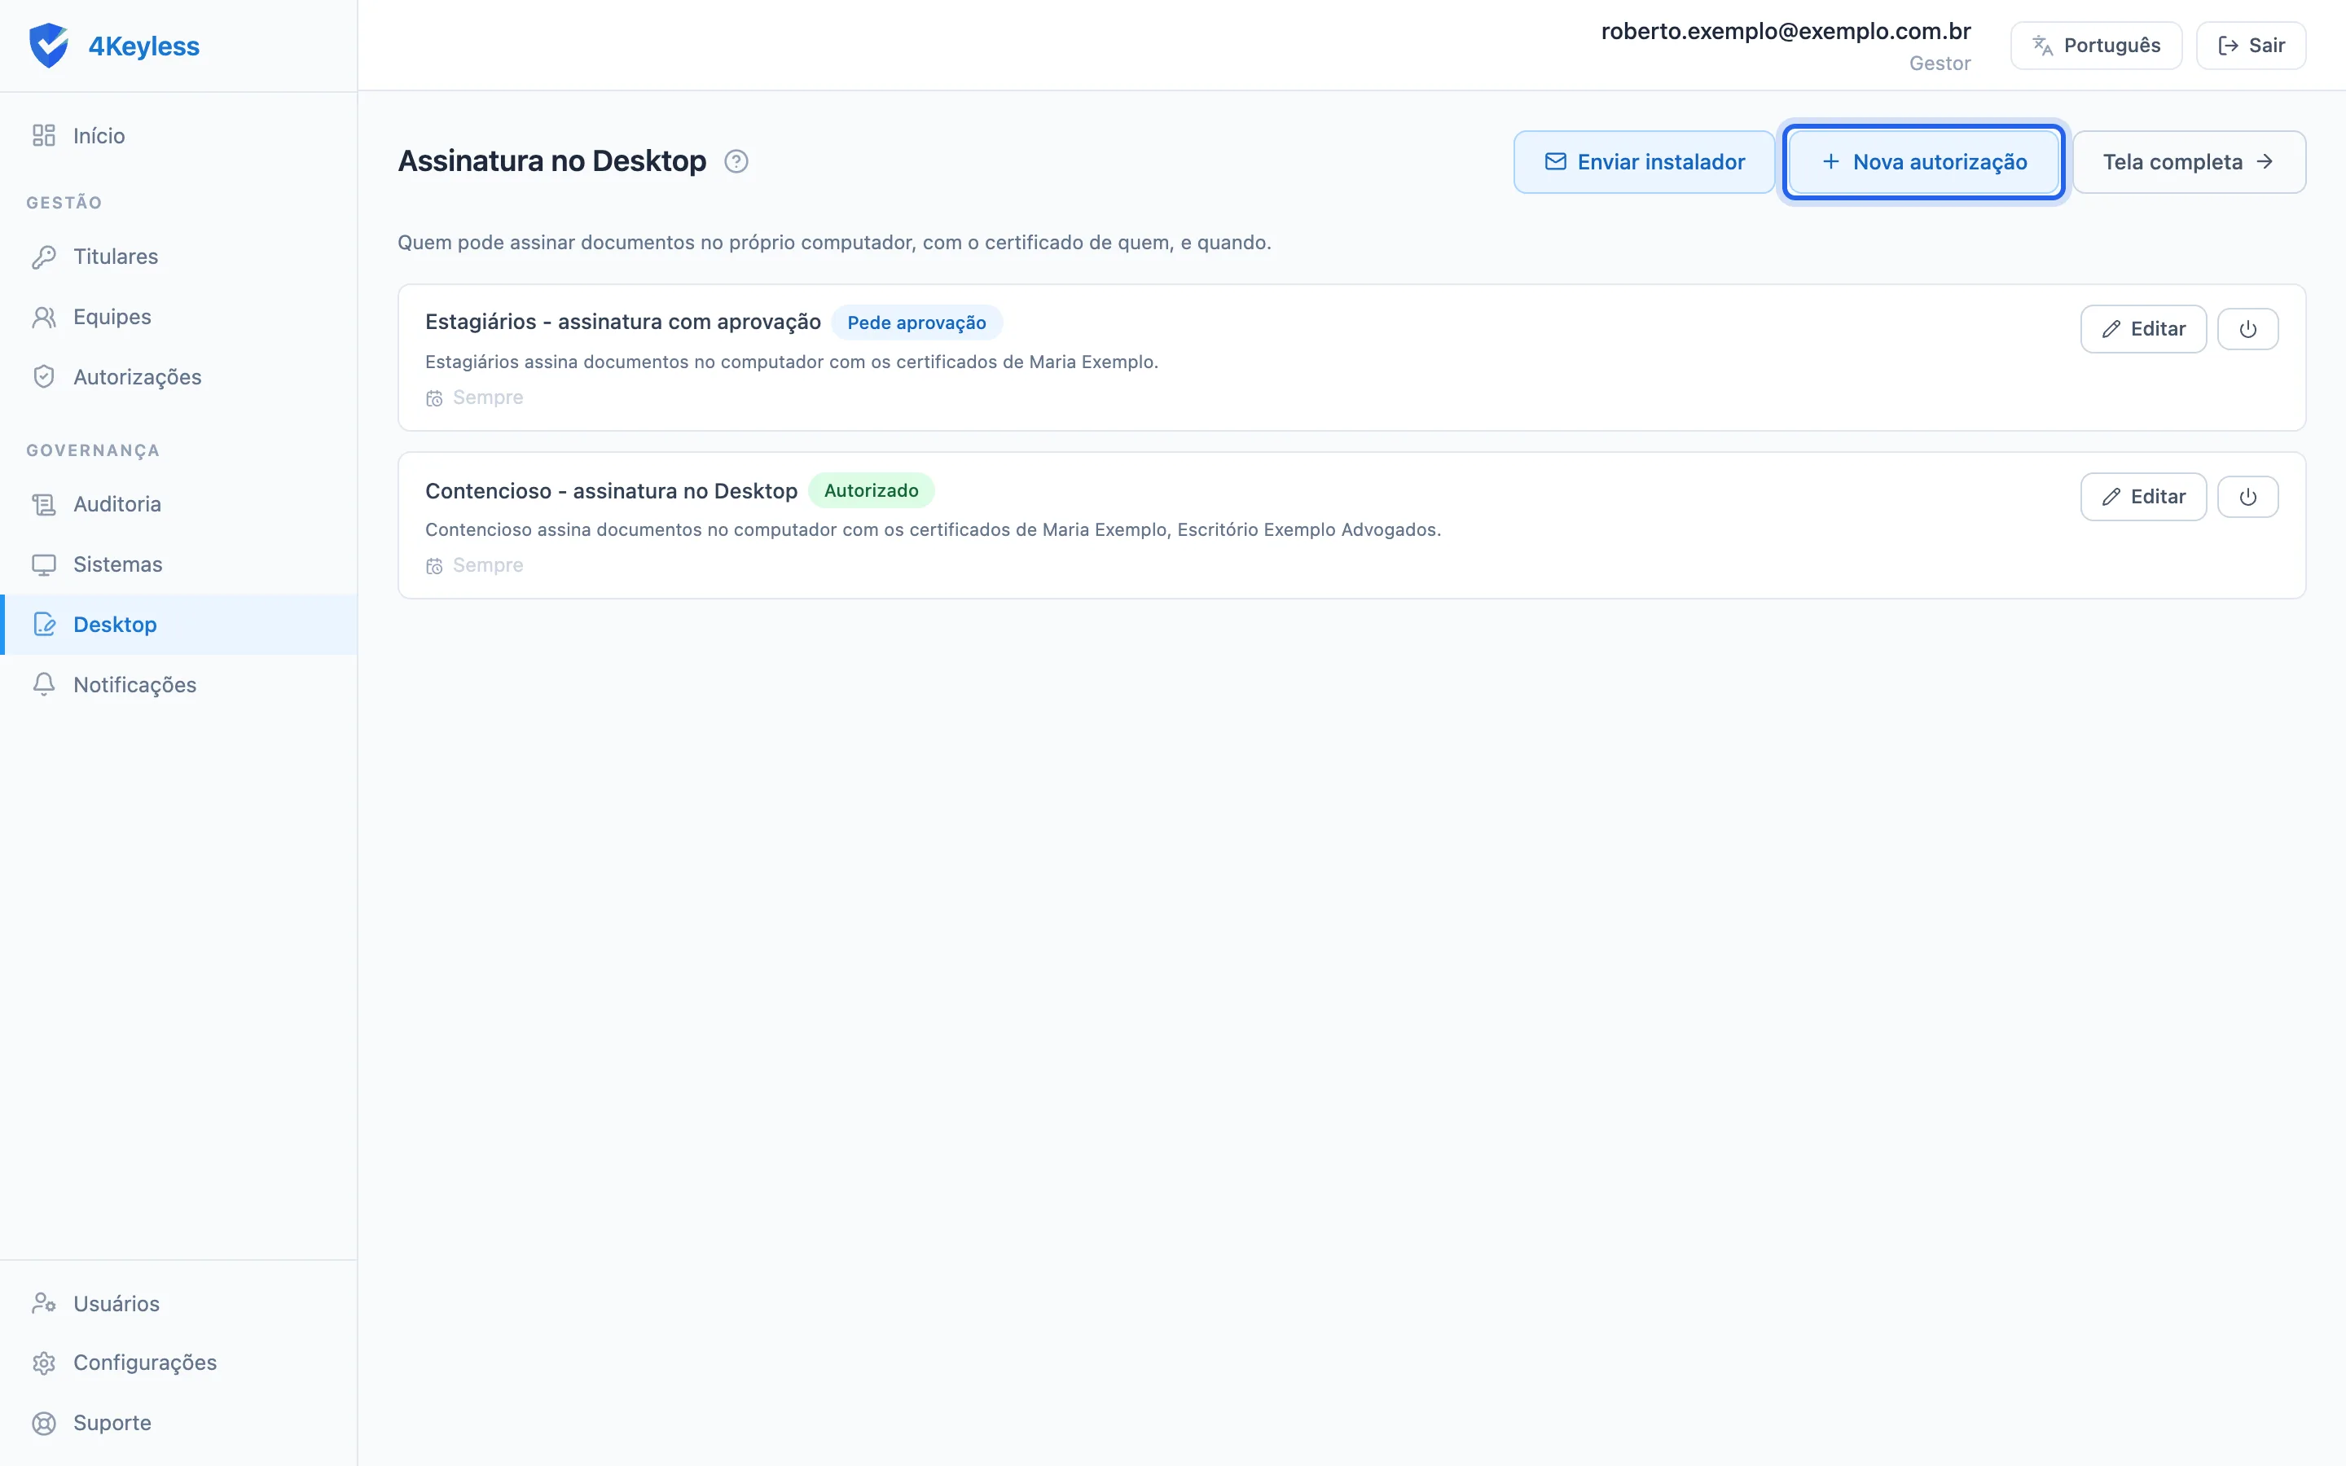Open Usuários page
This screenshot has width=2346, height=1466.
[x=178, y=1303]
